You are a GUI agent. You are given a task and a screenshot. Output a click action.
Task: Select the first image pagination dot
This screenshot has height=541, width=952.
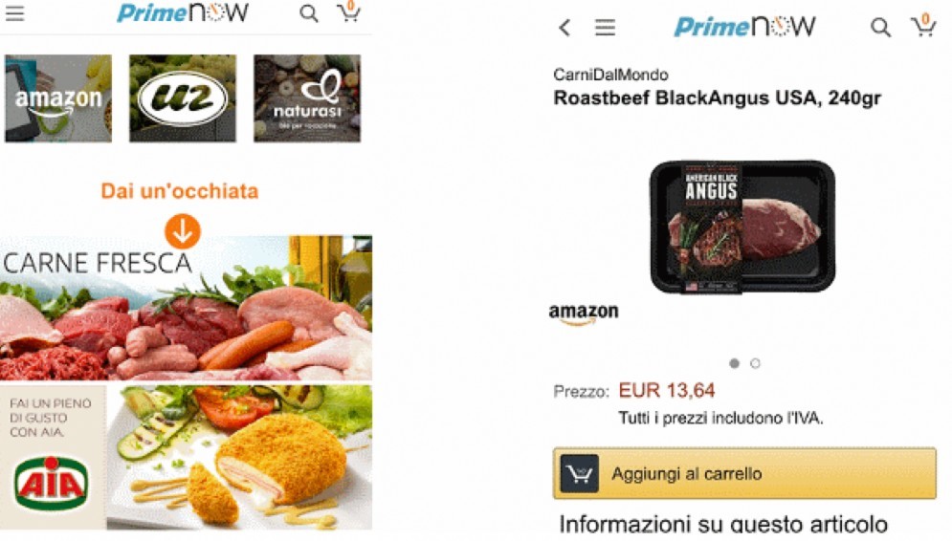(734, 363)
